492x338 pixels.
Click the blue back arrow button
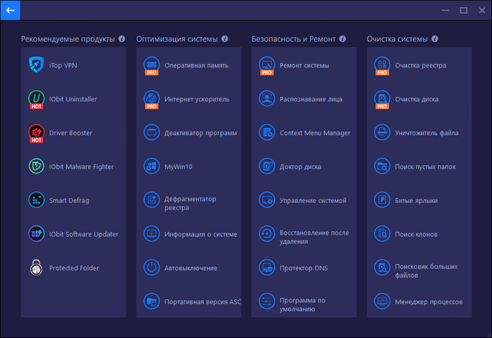[x=11, y=11]
